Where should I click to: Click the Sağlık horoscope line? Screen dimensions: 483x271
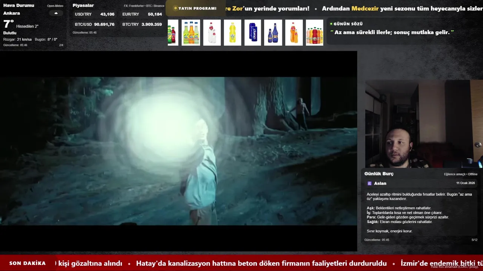click(400, 222)
